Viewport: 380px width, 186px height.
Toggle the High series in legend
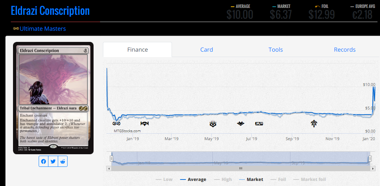pyautogui.click(x=223, y=179)
